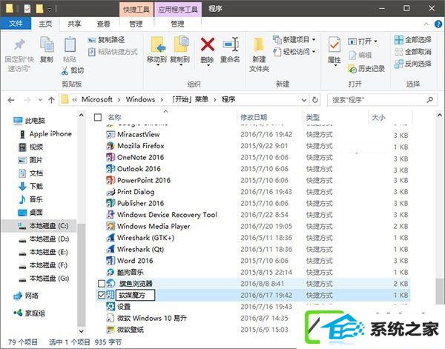Image resolution: width=445 pixels, height=349 pixels.
Task: Click the file list scrollbar up arrow
Action: (439, 115)
